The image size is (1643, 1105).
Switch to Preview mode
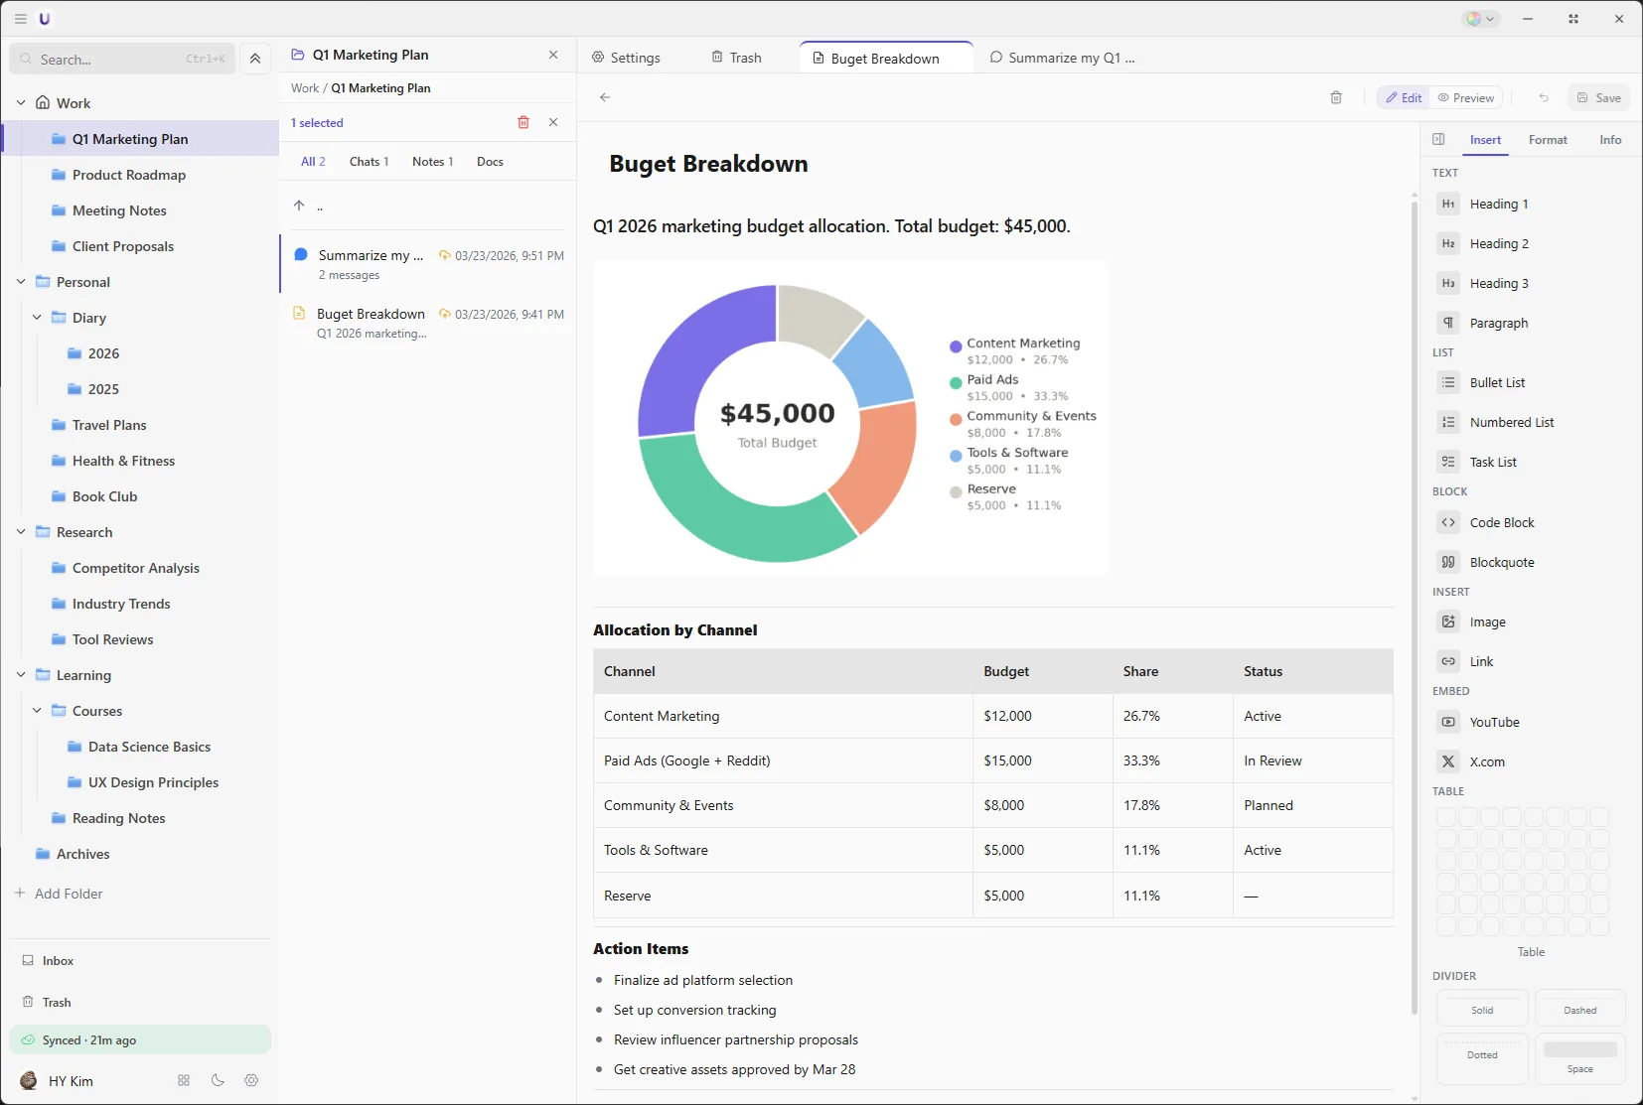[x=1467, y=97]
